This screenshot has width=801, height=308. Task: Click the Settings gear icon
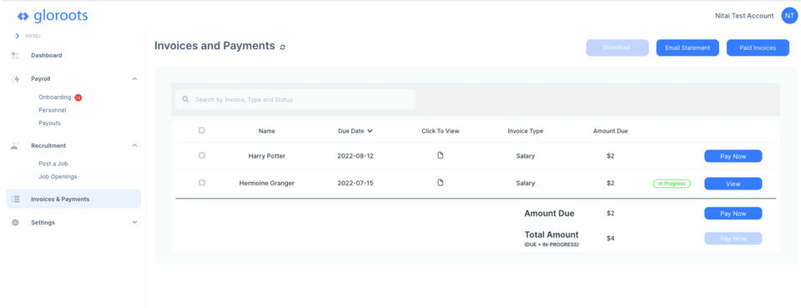pos(15,223)
